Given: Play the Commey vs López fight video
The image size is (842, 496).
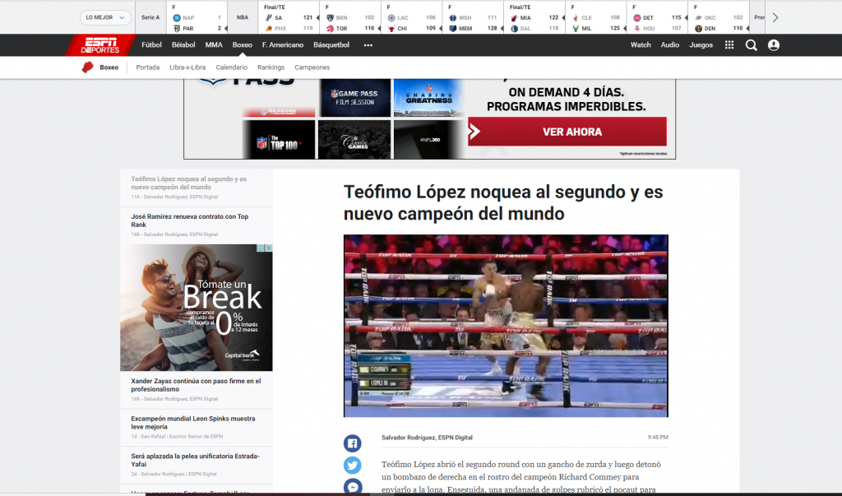Looking at the screenshot, I should tap(506, 326).
